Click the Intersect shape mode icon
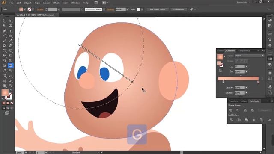Viewport: 274px width, 154px height. pos(245,110)
